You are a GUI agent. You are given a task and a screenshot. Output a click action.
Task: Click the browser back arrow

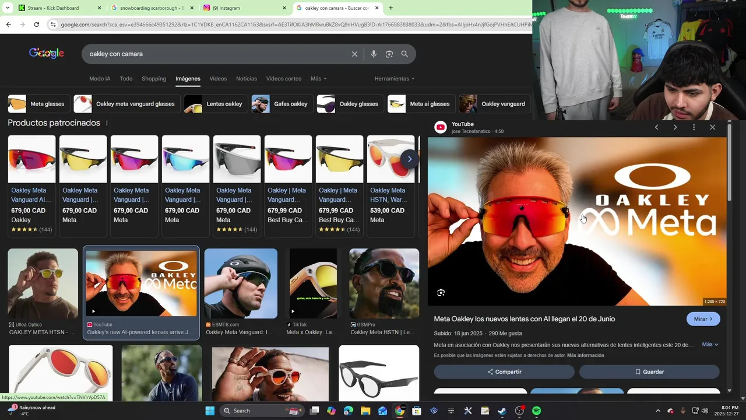click(x=8, y=24)
